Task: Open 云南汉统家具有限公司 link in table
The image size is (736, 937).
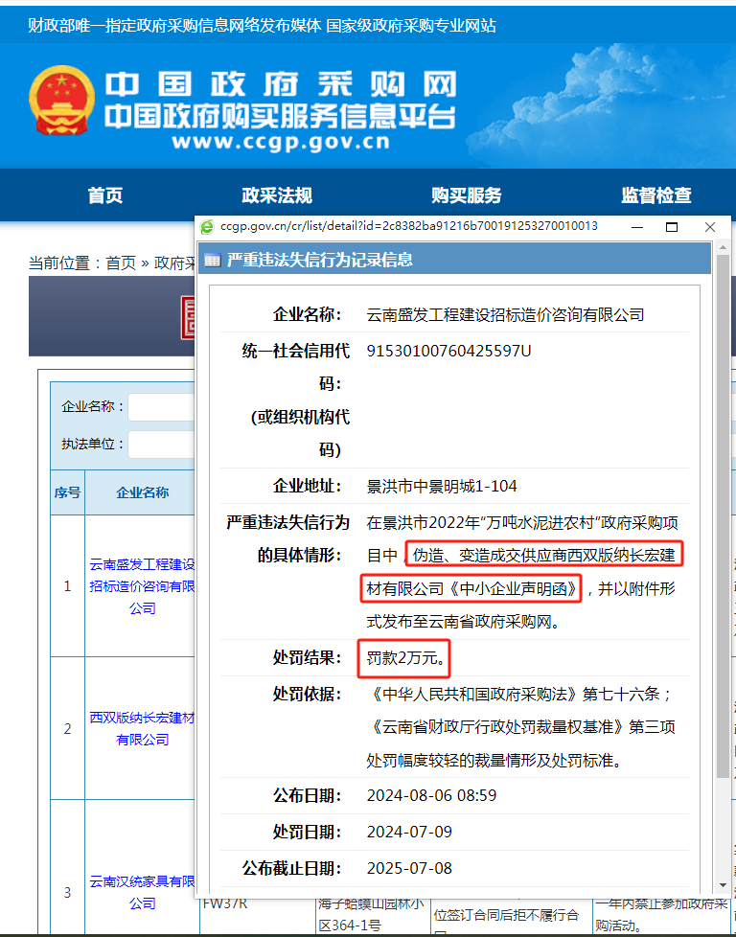Action: pos(142,892)
